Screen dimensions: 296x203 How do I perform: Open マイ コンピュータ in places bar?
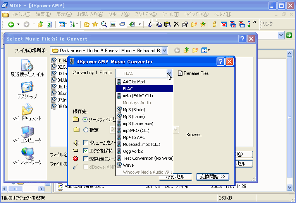coord(27,134)
